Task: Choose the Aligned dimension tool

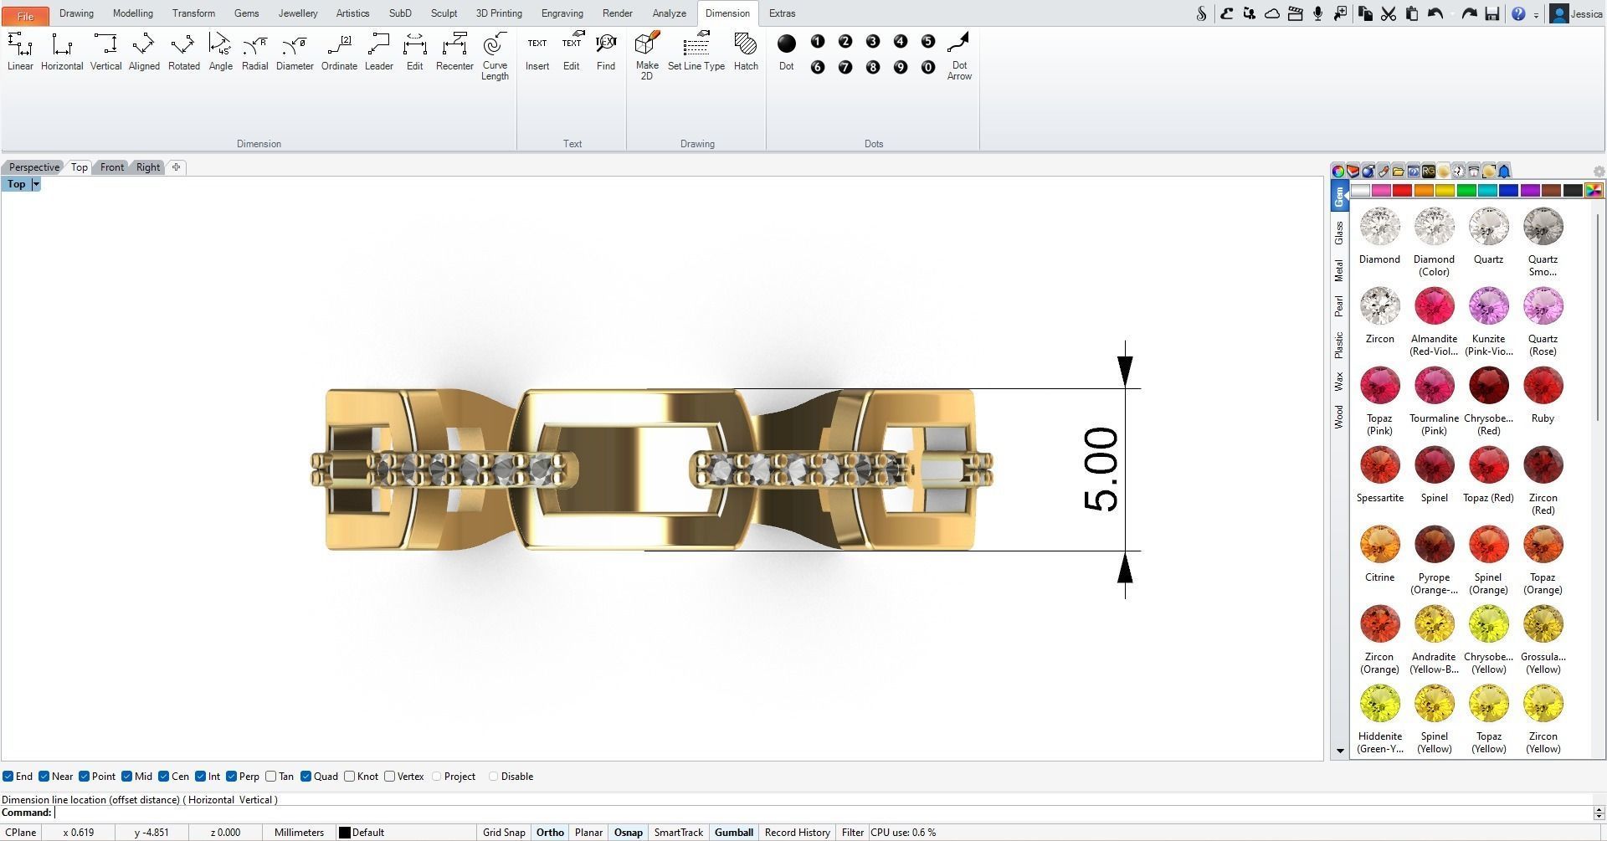Action: click(144, 52)
